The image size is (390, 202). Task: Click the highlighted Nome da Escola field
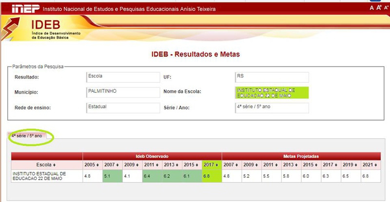point(272,92)
